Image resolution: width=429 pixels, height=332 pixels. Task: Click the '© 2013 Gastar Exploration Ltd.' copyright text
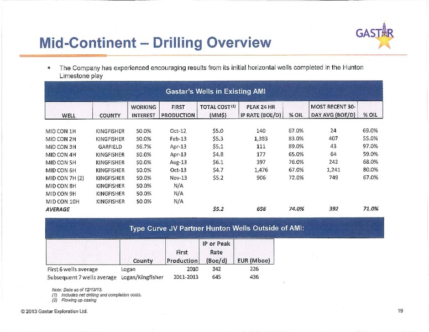point(54,311)
